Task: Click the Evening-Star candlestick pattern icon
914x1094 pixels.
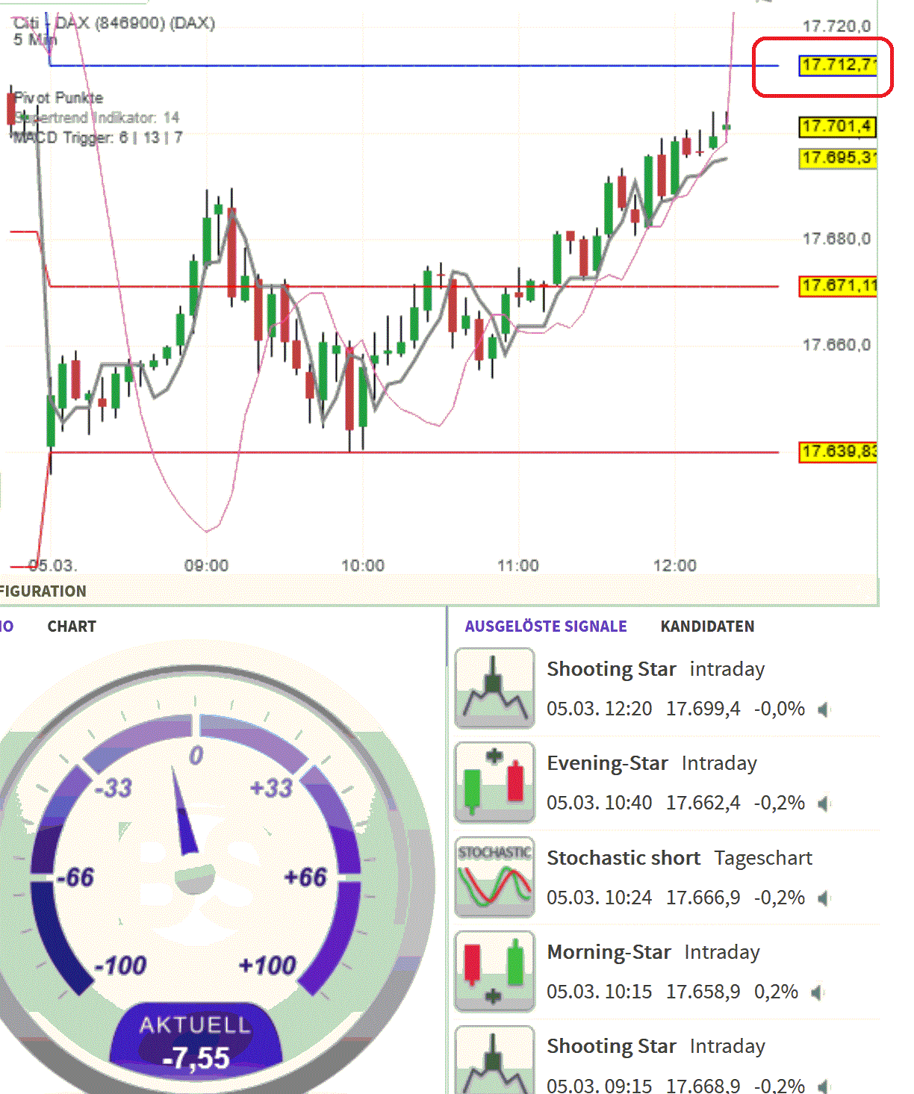Action: pos(494,782)
